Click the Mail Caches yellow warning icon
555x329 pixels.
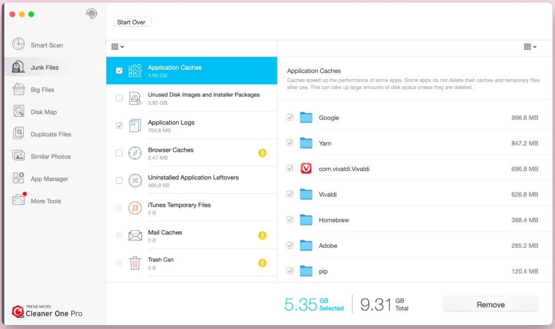tap(263, 235)
